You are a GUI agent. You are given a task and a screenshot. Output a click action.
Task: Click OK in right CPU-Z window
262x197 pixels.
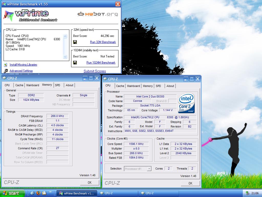[190, 183]
